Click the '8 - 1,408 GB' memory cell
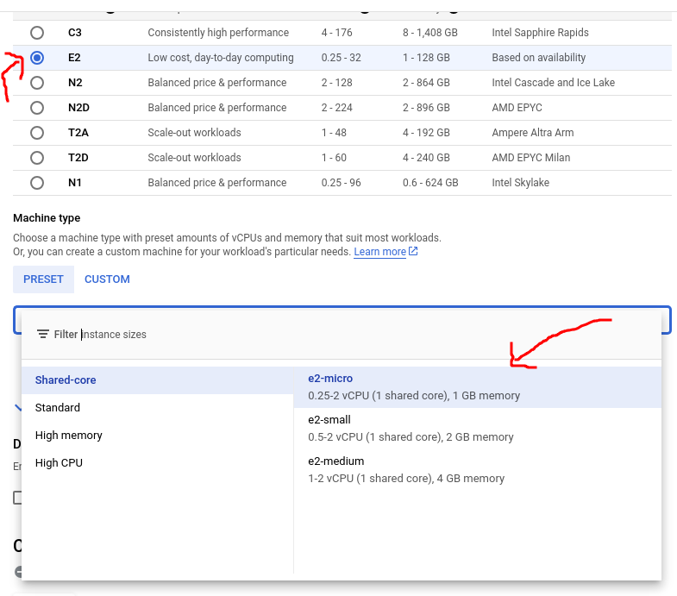 [x=430, y=33]
